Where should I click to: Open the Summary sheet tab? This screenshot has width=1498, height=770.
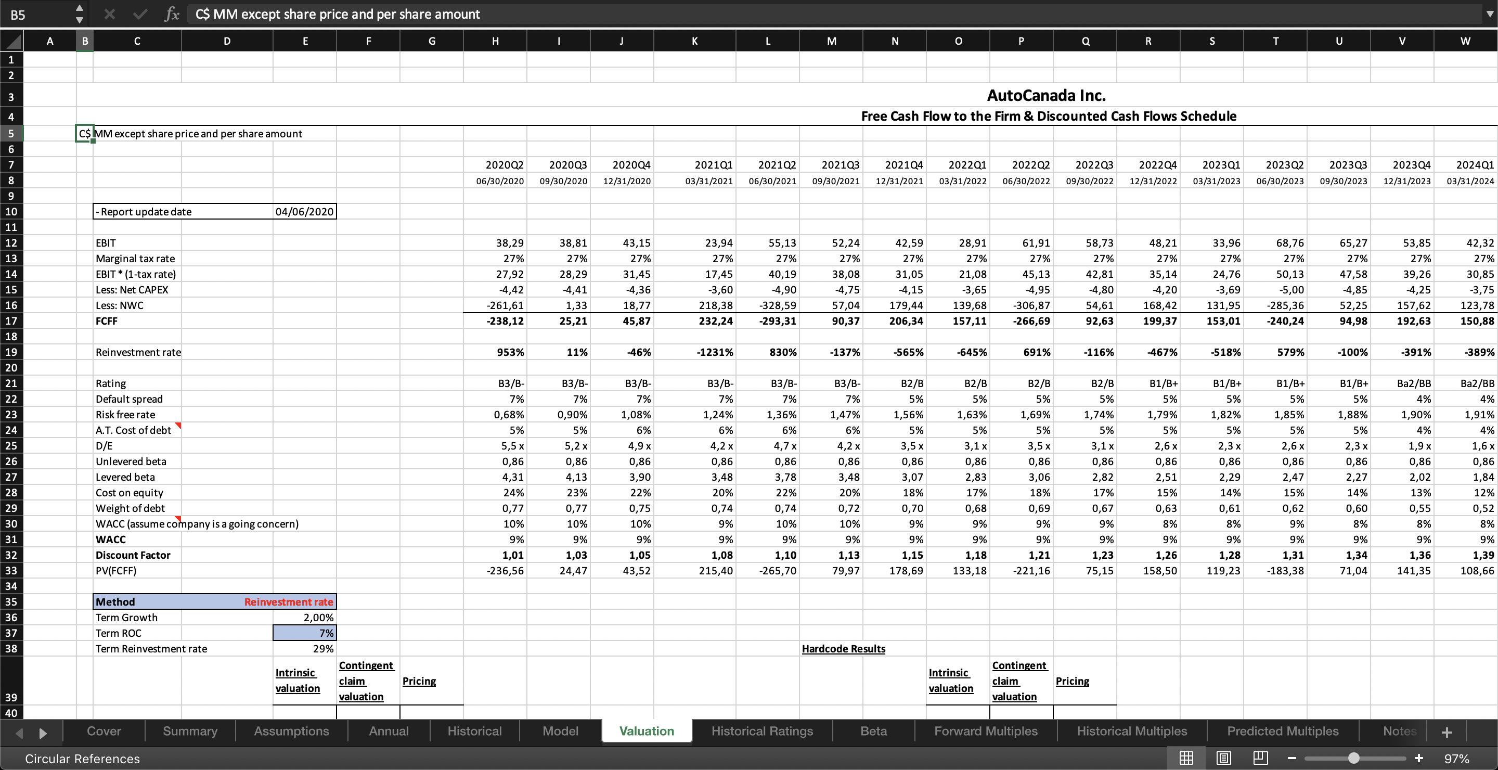190,731
